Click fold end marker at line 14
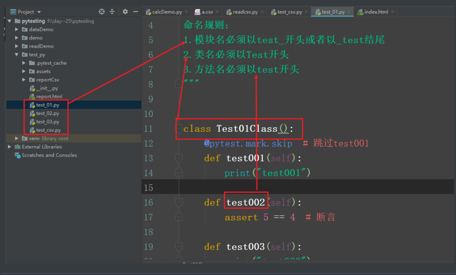 (179, 173)
